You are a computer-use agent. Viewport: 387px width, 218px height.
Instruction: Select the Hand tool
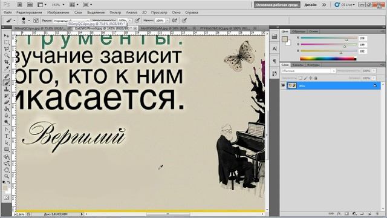tap(7, 170)
